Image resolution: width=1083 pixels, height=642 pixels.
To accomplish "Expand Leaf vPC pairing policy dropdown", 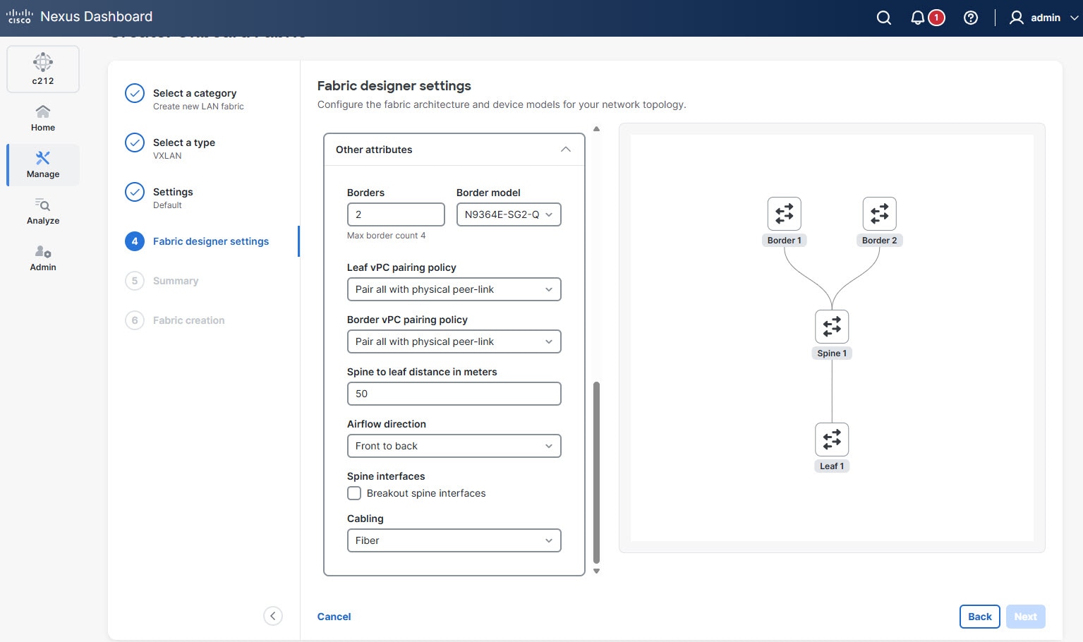I will pyautogui.click(x=454, y=289).
